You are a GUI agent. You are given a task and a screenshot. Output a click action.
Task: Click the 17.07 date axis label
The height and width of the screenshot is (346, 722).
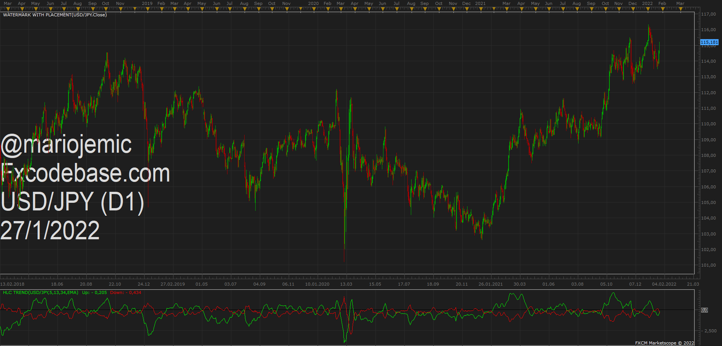[404, 284]
